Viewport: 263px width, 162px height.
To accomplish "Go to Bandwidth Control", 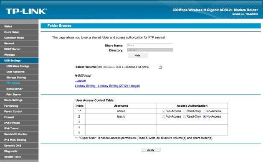I will (x=19, y=134).
